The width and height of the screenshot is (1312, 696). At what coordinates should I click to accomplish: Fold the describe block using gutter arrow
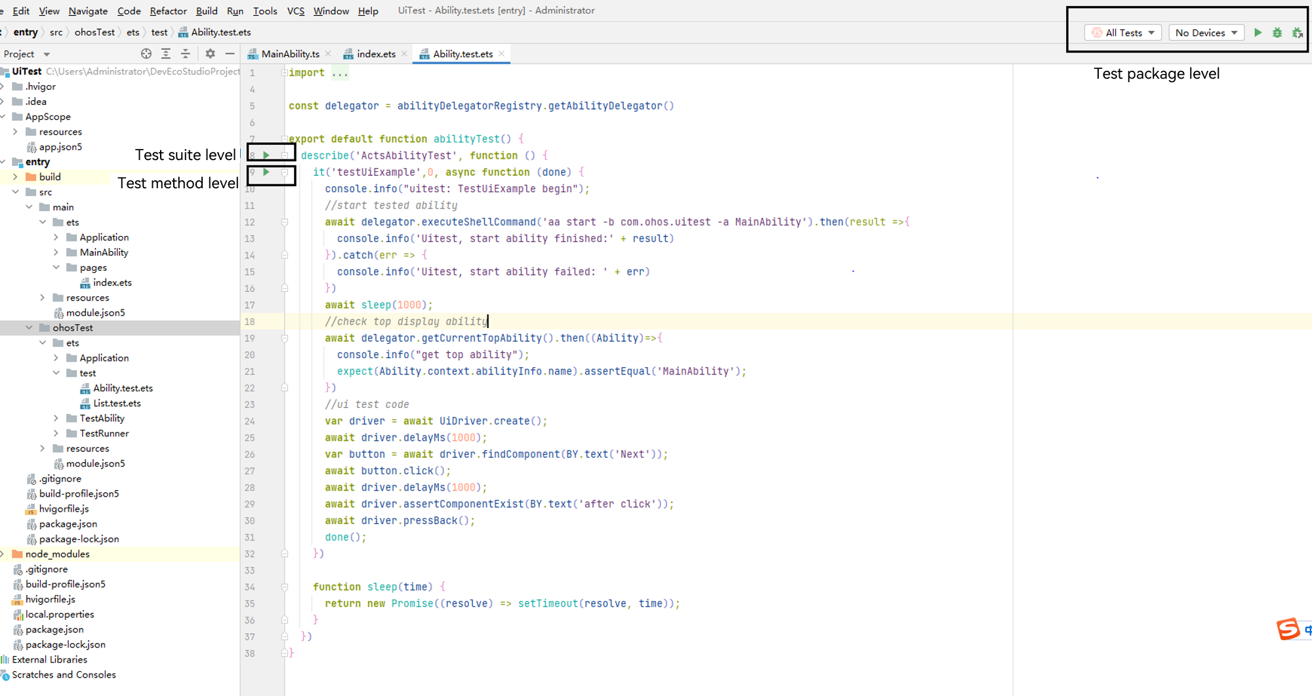pyautogui.click(x=284, y=155)
